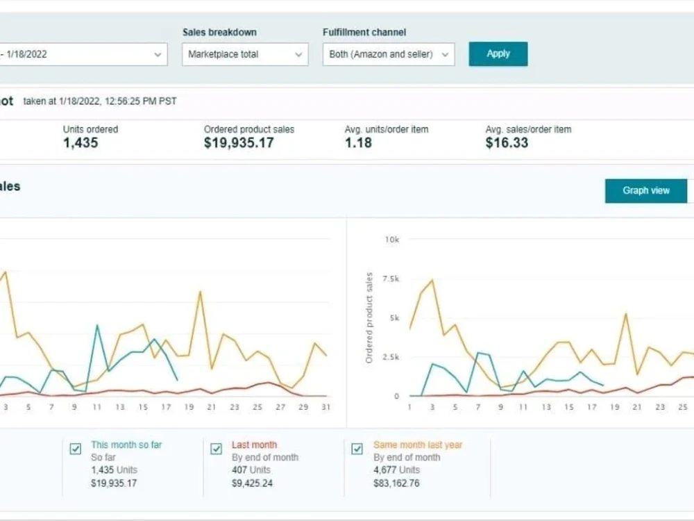Click the $9,425.24 last month sales amount
The height and width of the screenshot is (521, 694).
coord(253,483)
